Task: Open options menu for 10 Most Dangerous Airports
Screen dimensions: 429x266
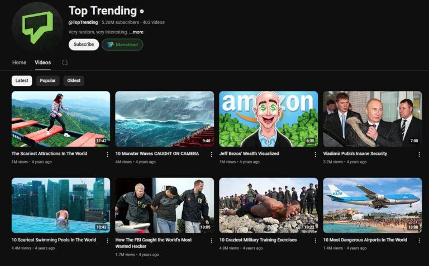Action: click(x=419, y=240)
